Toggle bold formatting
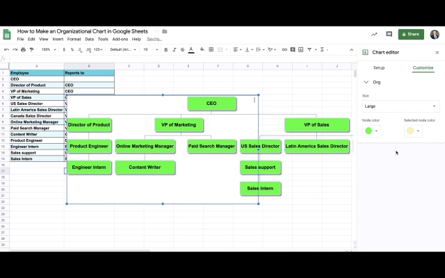 pos(166,49)
